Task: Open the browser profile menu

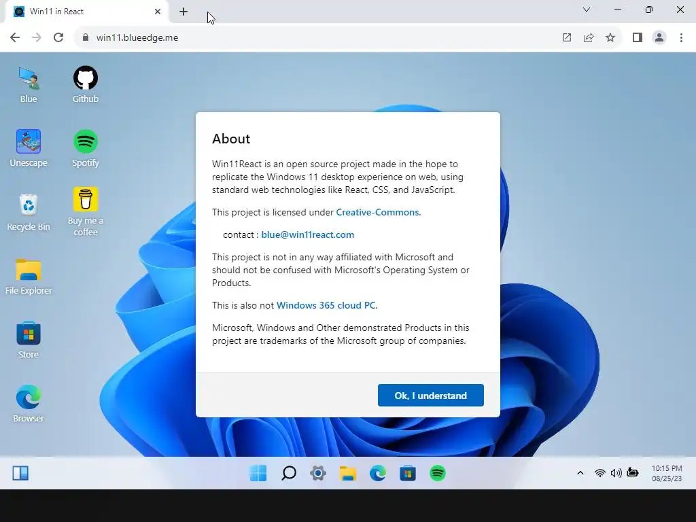Action: click(x=659, y=38)
